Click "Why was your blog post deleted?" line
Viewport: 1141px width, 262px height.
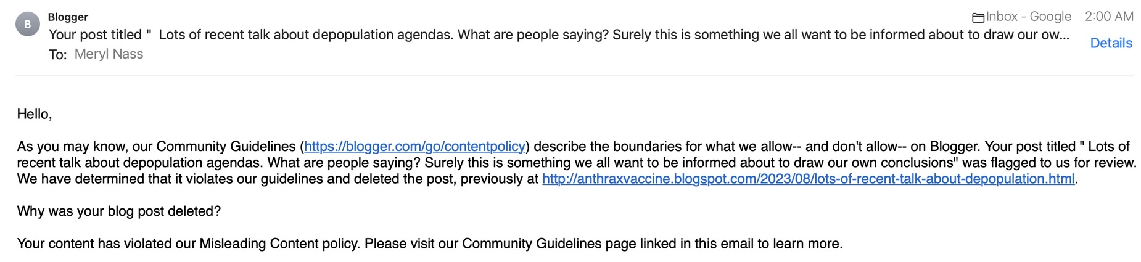tap(119, 211)
